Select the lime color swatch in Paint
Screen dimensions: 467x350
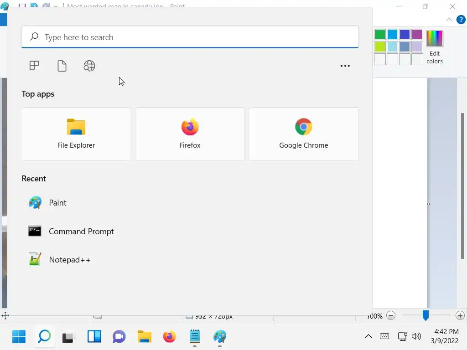pos(380,47)
